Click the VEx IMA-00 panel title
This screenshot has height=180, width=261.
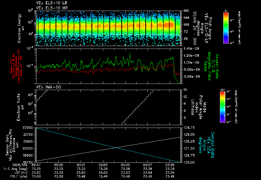(x=48, y=87)
